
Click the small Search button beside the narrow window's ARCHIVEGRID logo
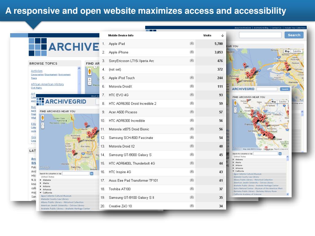pyautogui.click(x=285, y=89)
